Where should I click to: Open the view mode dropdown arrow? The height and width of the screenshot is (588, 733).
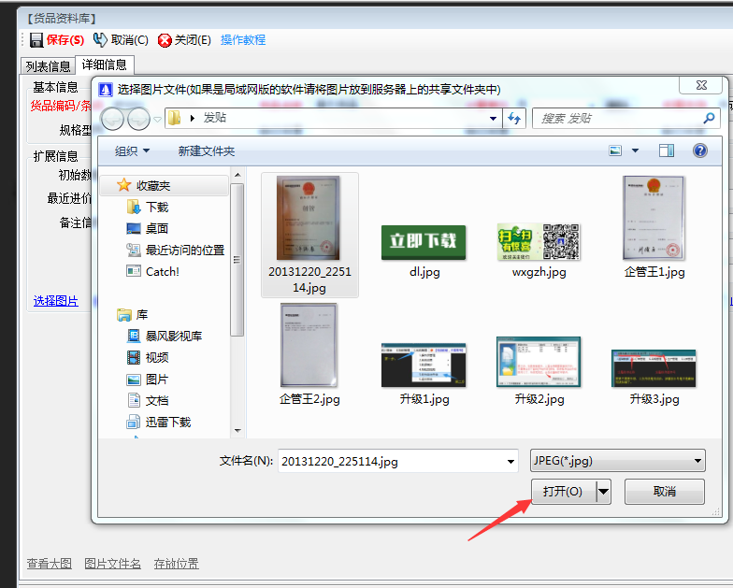pyautogui.click(x=636, y=151)
